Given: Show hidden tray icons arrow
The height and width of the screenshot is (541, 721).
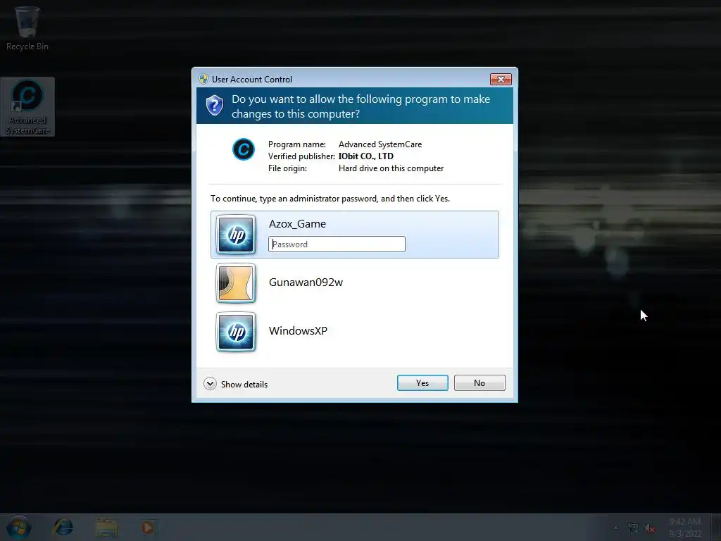Looking at the screenshot, I should [615, 528].
